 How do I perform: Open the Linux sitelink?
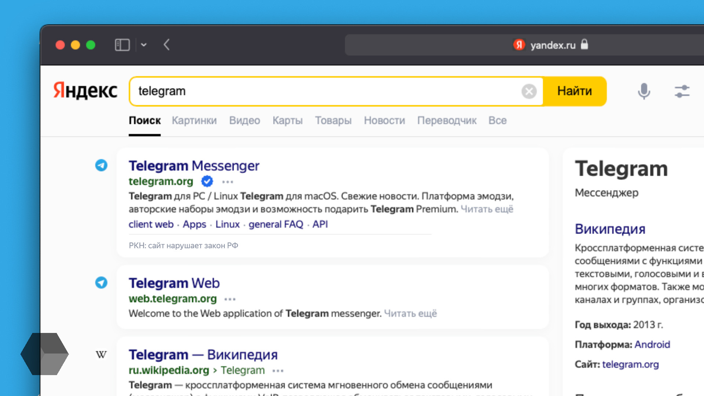coord(227,224)
